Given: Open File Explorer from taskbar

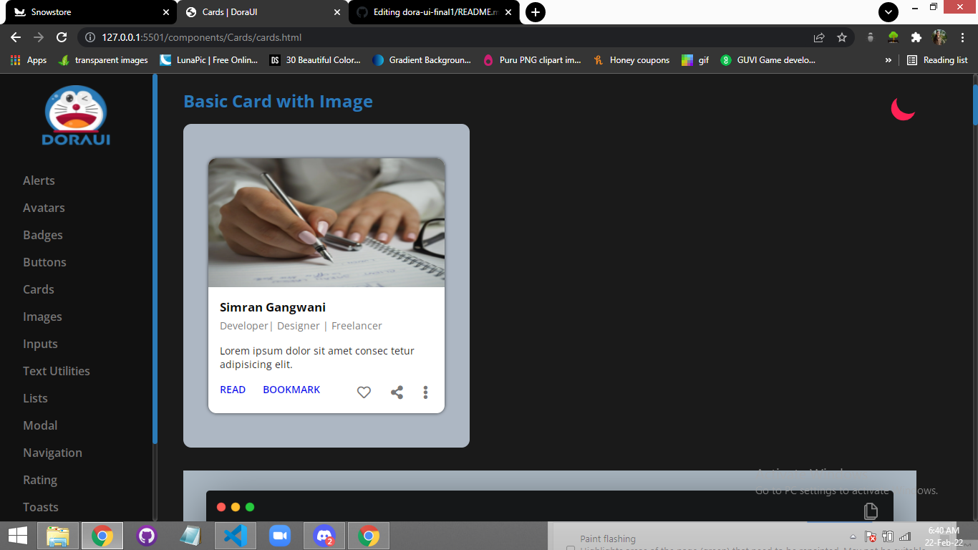Looking at the screenshot, I should coord(58,536).
